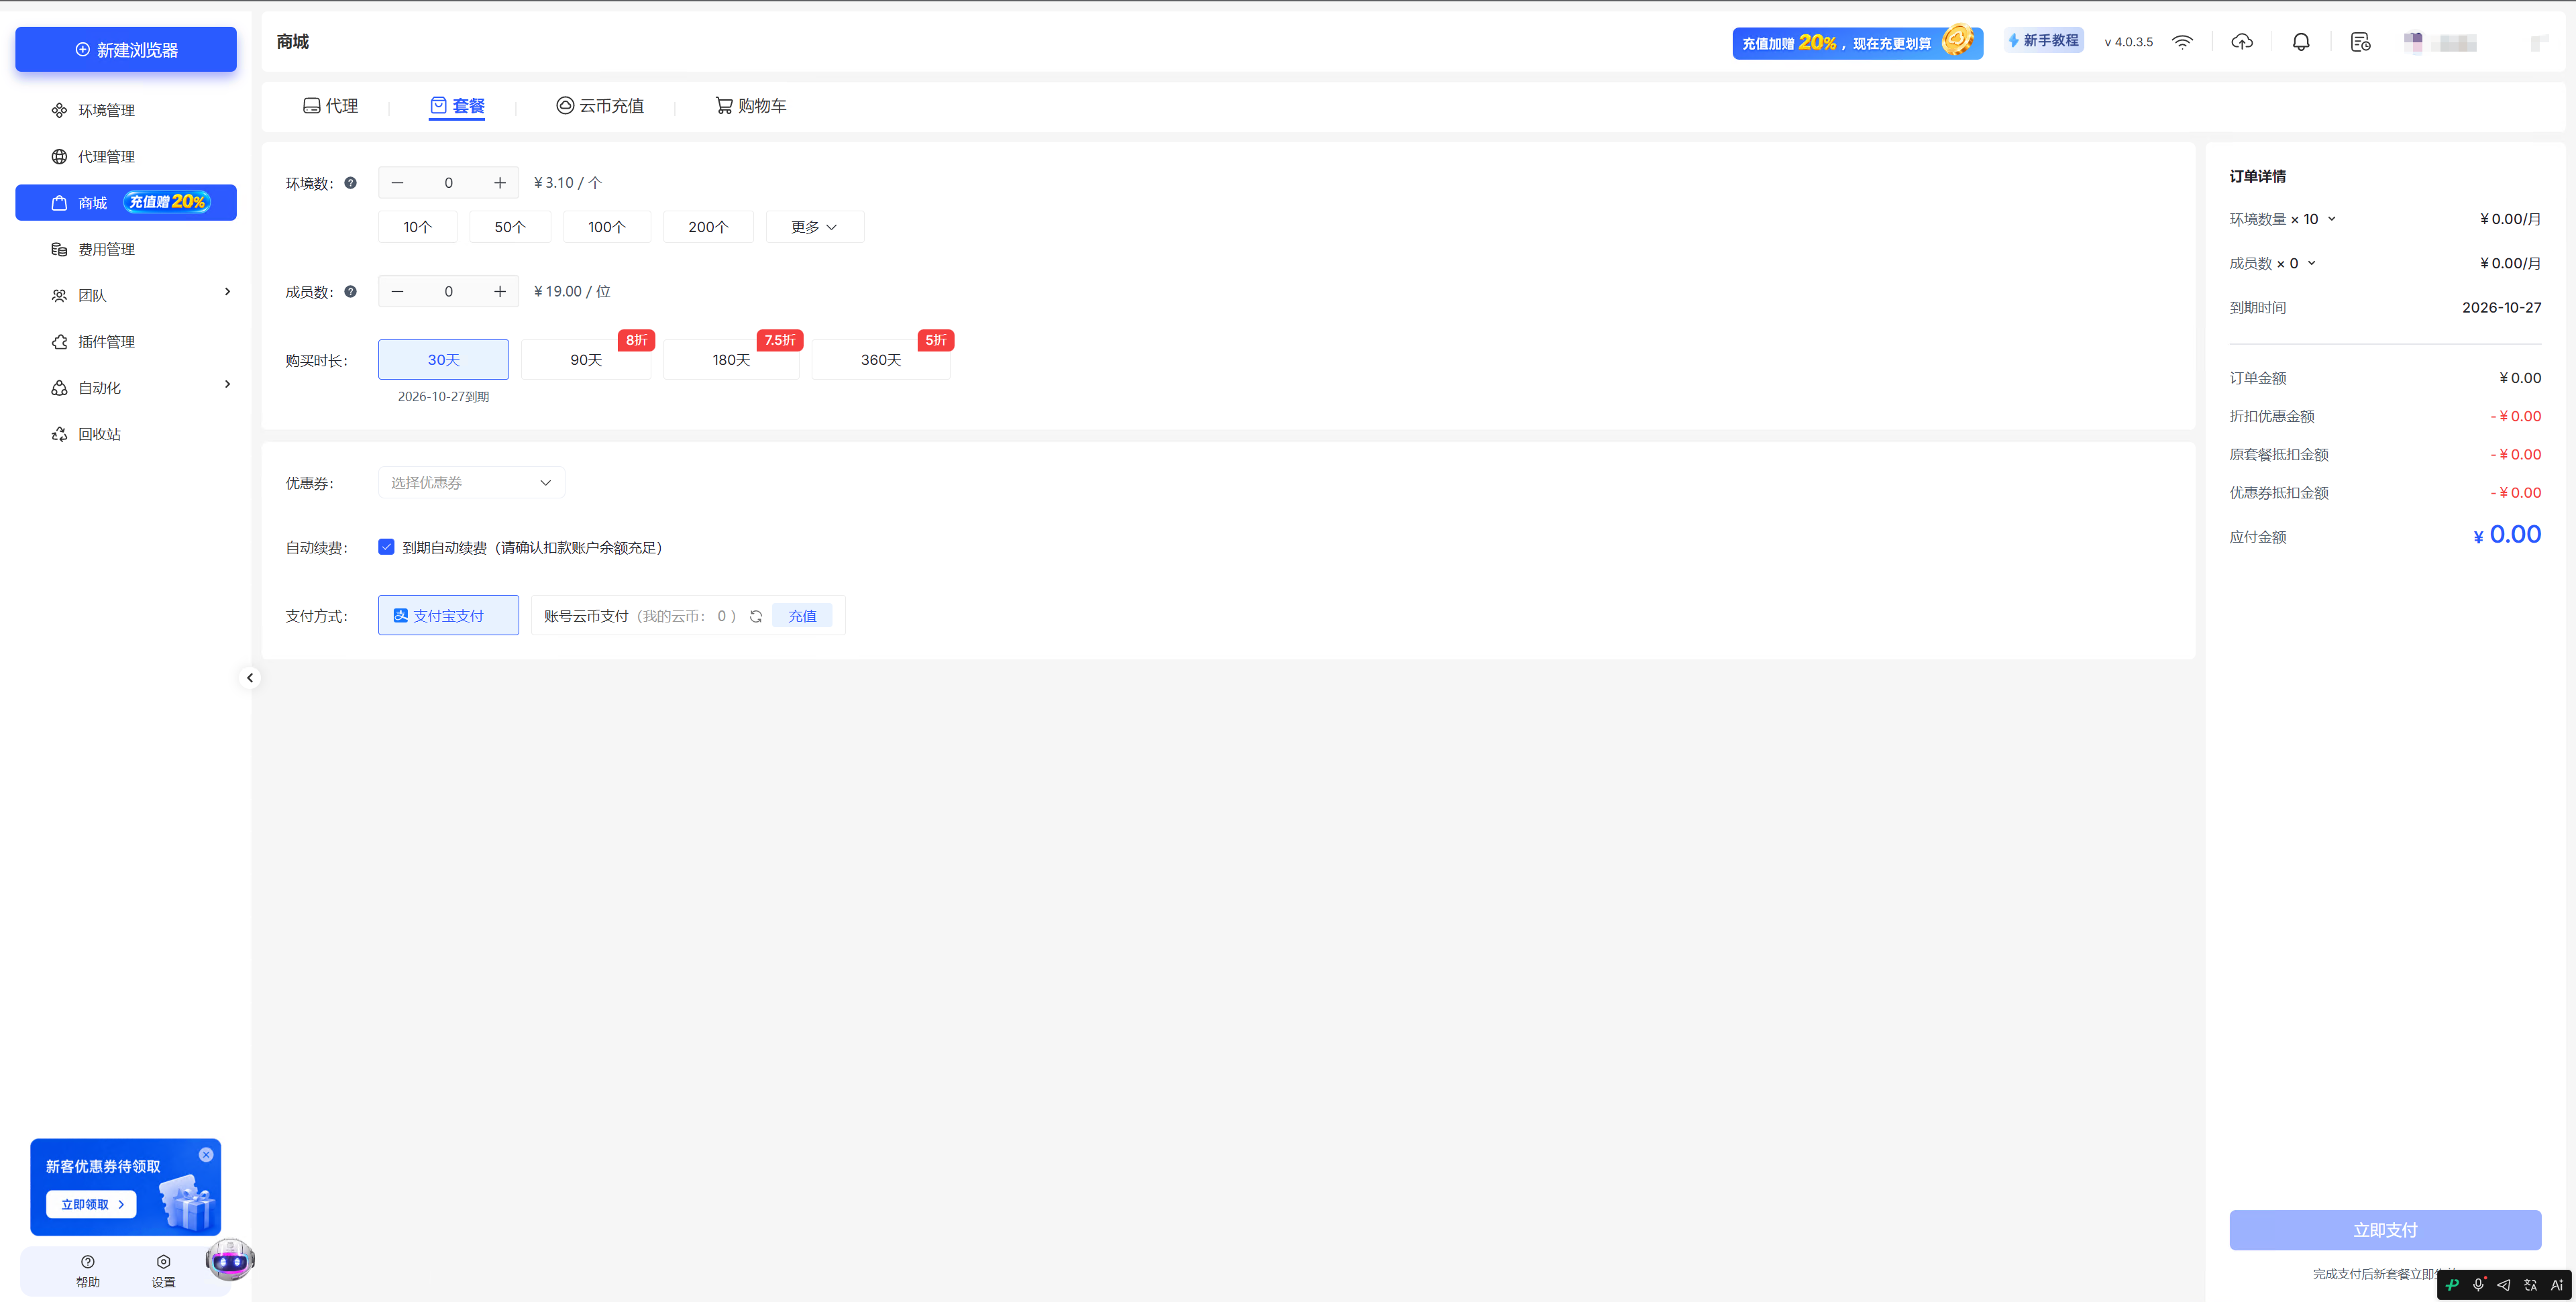Select the 180天 duration with 7.5折

tap(731, 360)
